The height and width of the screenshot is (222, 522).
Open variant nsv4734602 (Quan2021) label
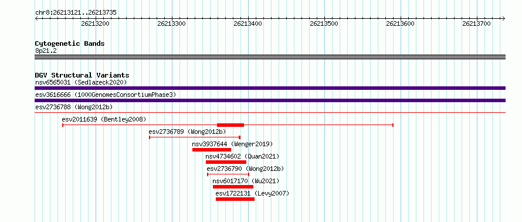[242, 156]
